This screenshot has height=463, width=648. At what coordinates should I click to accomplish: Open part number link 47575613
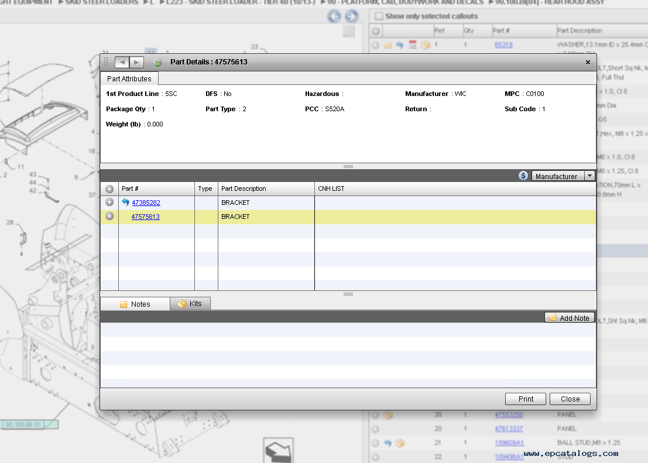(x=145, y=217)
